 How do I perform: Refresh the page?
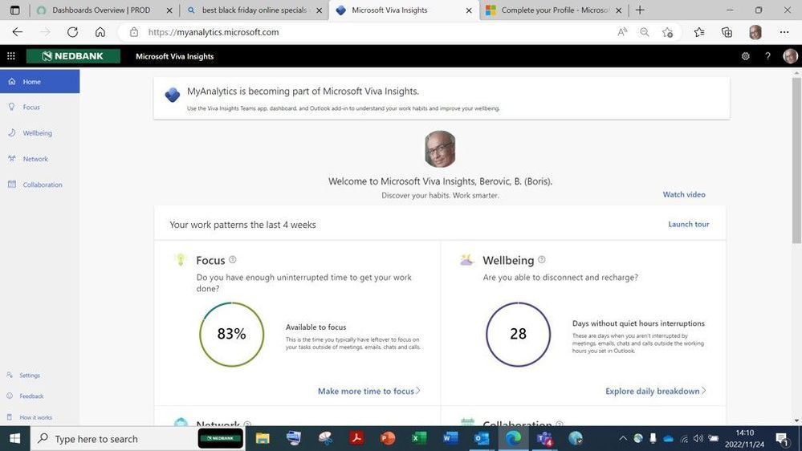[72, 32]
